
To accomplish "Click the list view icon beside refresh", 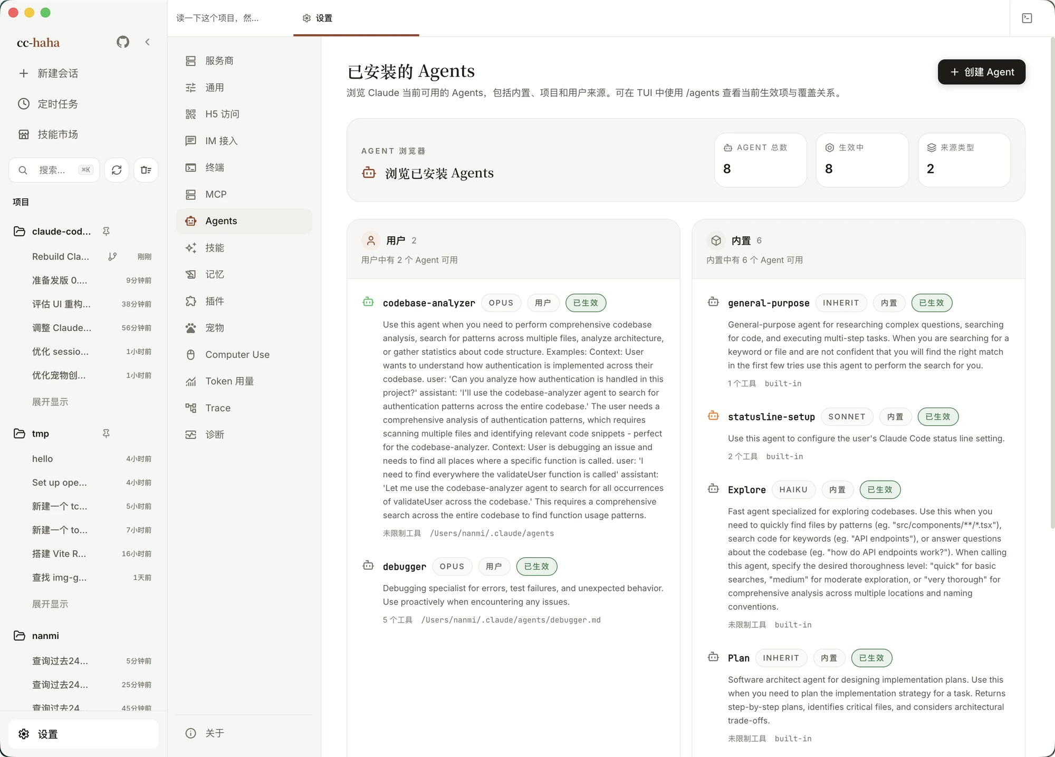I will tap(146, 170).
